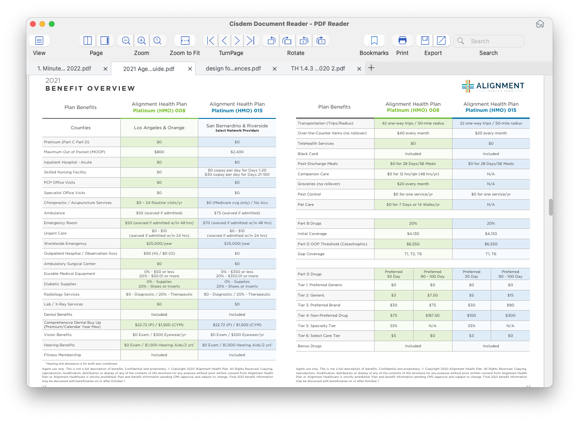Open the design fo...ences.pdf tab

pyautogui.click(x=233, y=69)
